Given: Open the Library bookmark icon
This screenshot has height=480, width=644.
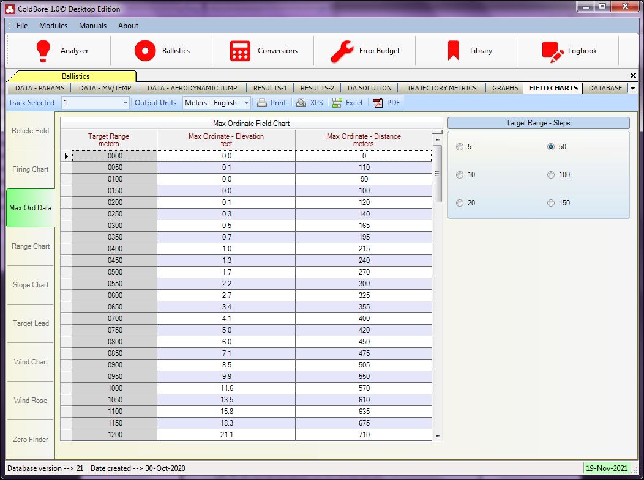Looking at the screenshot, I should tap(453, 51).
